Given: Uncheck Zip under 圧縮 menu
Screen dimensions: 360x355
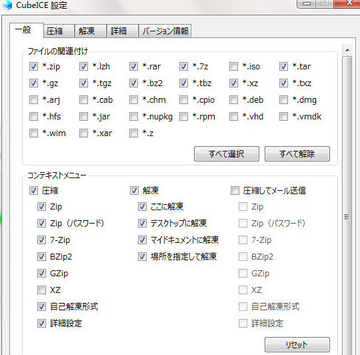Looking at the screenshot, I should (x=41, y=207).
